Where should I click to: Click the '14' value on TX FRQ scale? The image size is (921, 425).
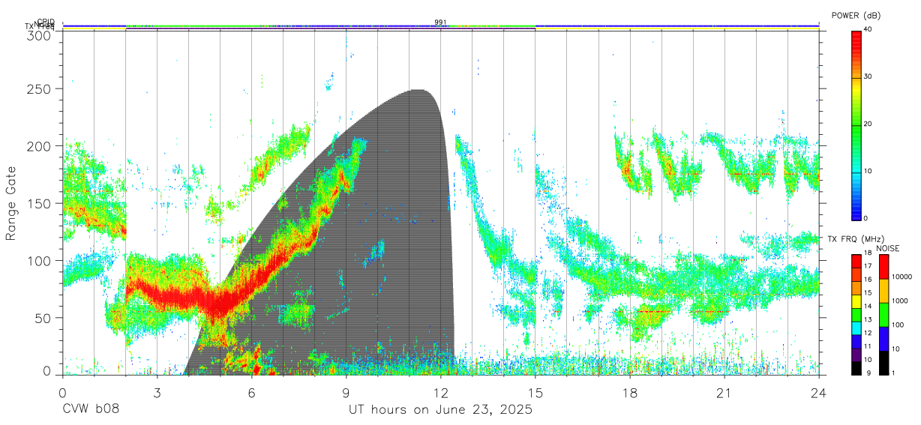(868, 307)
